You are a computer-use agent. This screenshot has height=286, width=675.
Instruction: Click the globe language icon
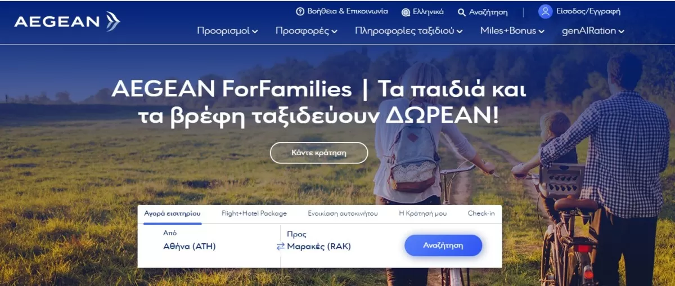(x=406, y=12)
